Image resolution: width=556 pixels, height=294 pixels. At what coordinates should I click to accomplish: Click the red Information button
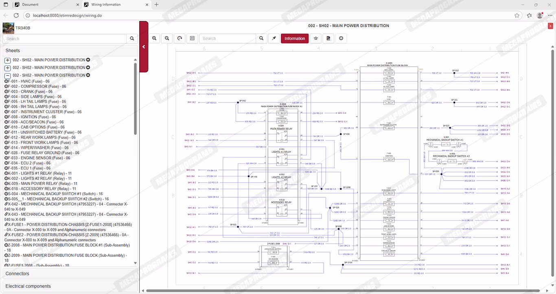[295, 38]
